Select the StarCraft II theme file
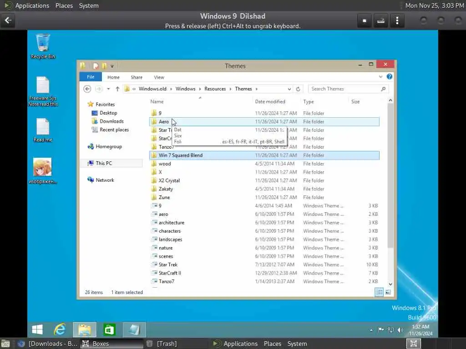Image resolution: width=466 pixels, height=349 pixels. point(170,273)
